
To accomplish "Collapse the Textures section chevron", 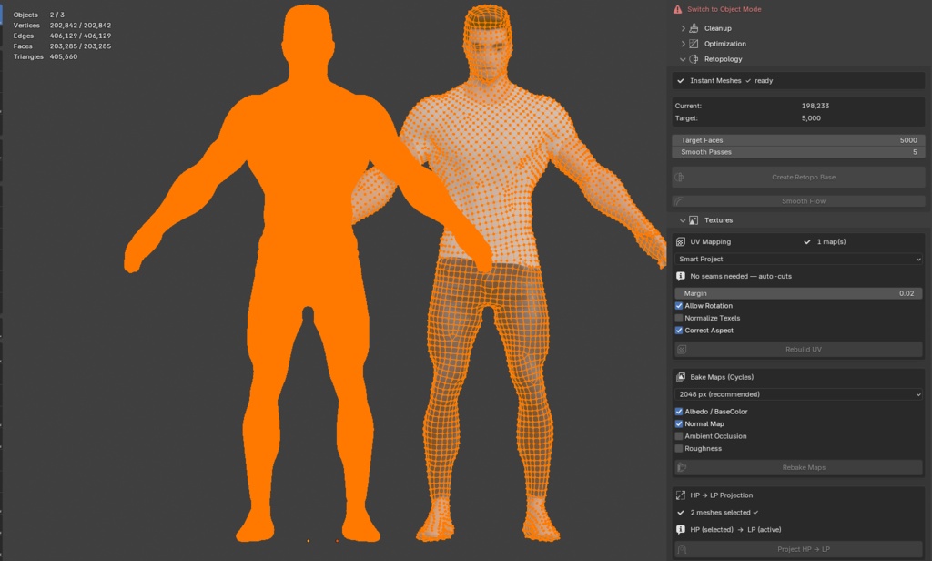I will [x=683, y=220].
